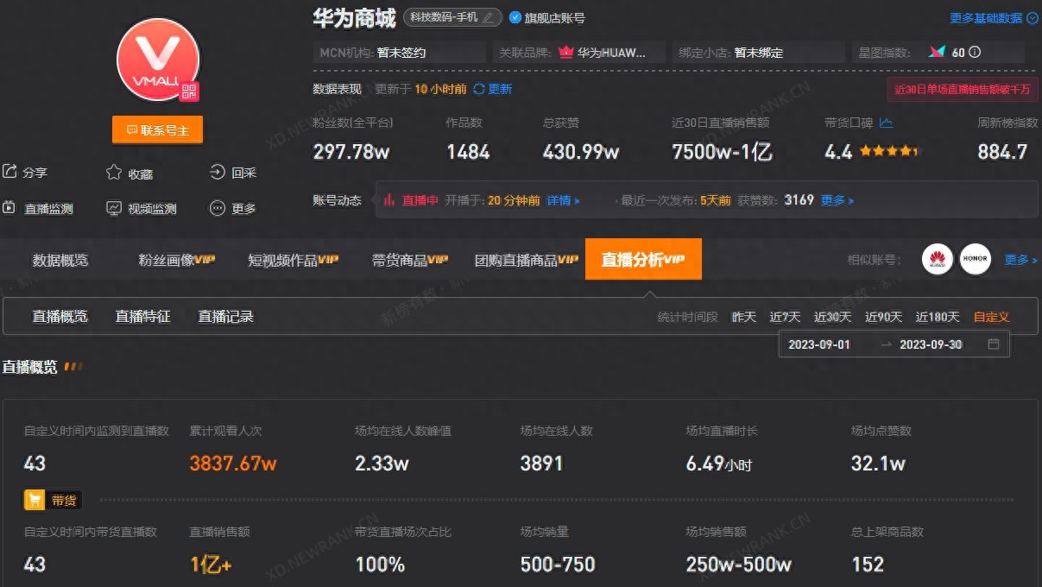
Task: Click the blue verified badge icon
Action: (x=515, y=17)
